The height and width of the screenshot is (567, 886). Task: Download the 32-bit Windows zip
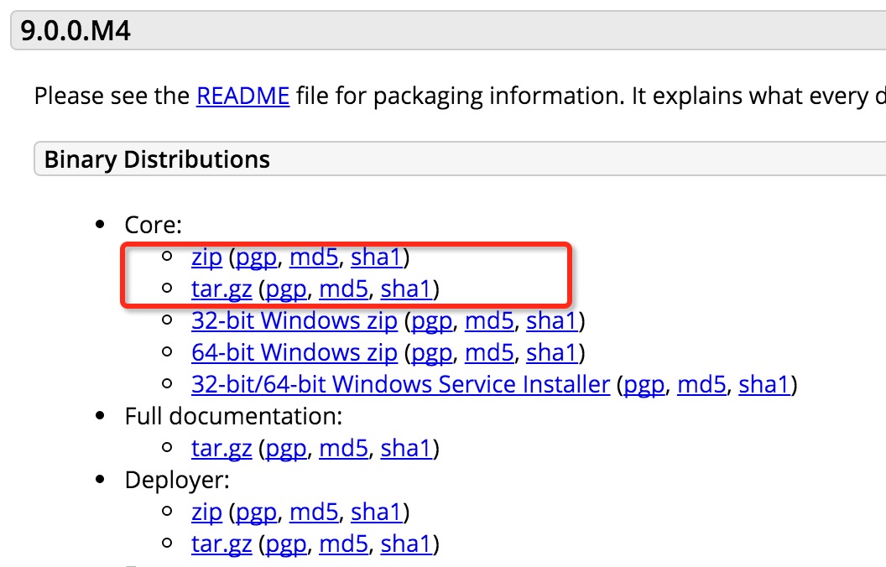point(294,321)
